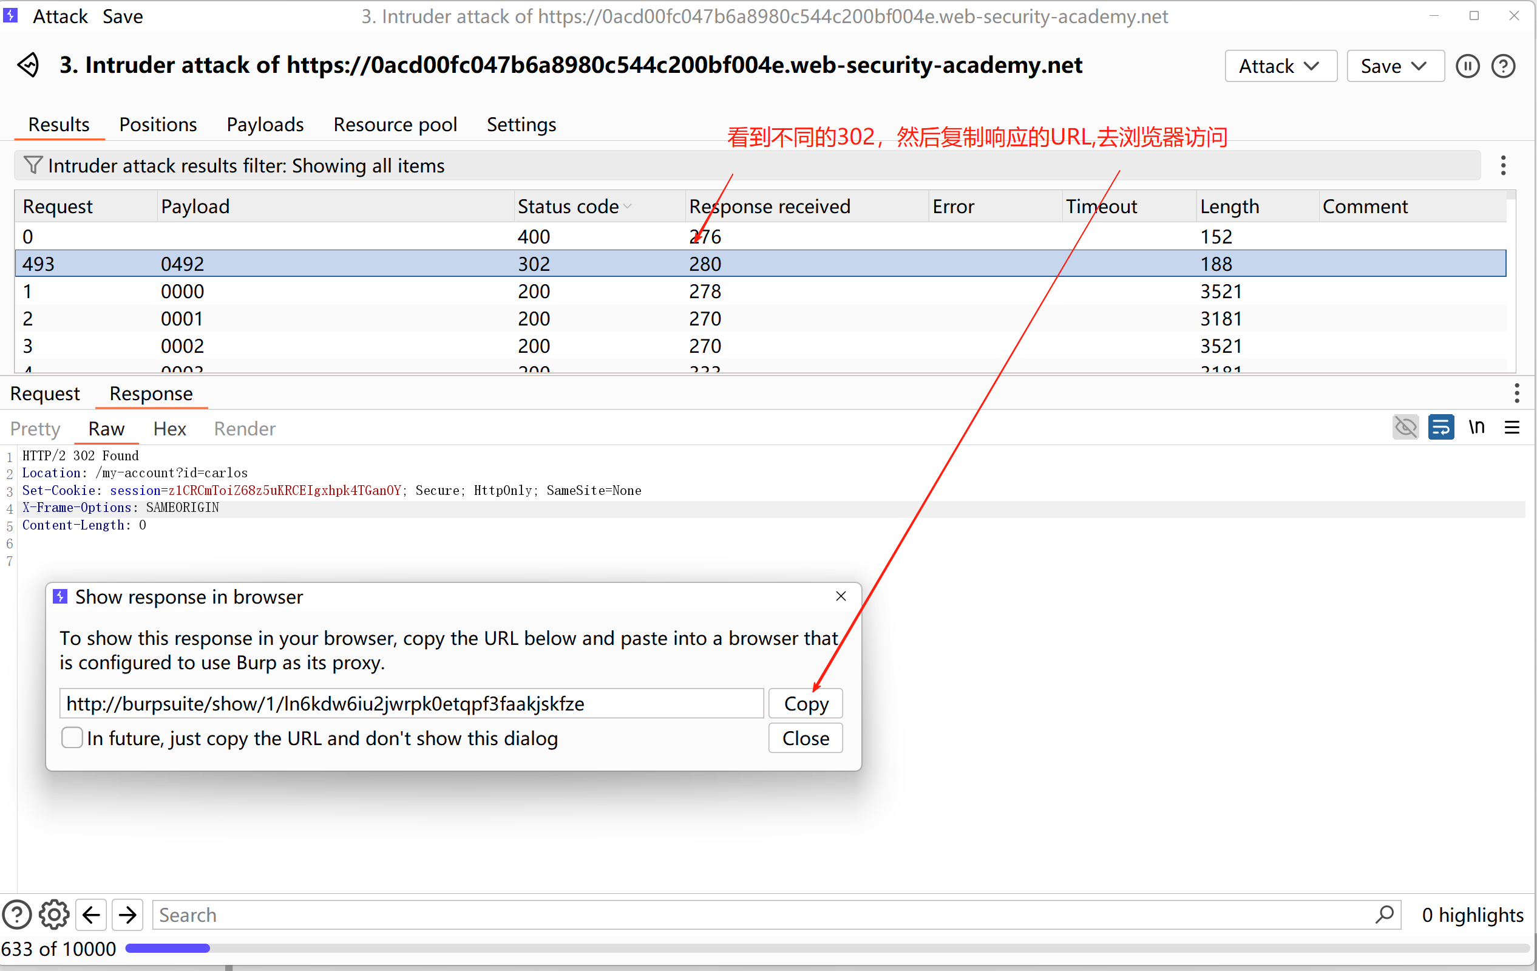Switch to the Payloads tab
This screenshot has width=1537, height=971.
pos(265,124)
